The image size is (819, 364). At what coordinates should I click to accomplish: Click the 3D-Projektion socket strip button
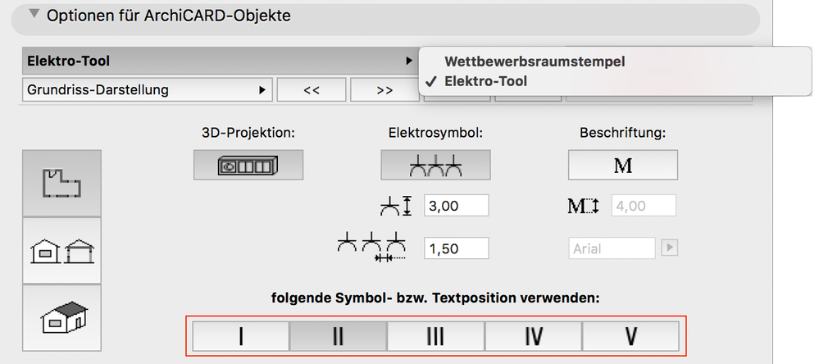248,165
